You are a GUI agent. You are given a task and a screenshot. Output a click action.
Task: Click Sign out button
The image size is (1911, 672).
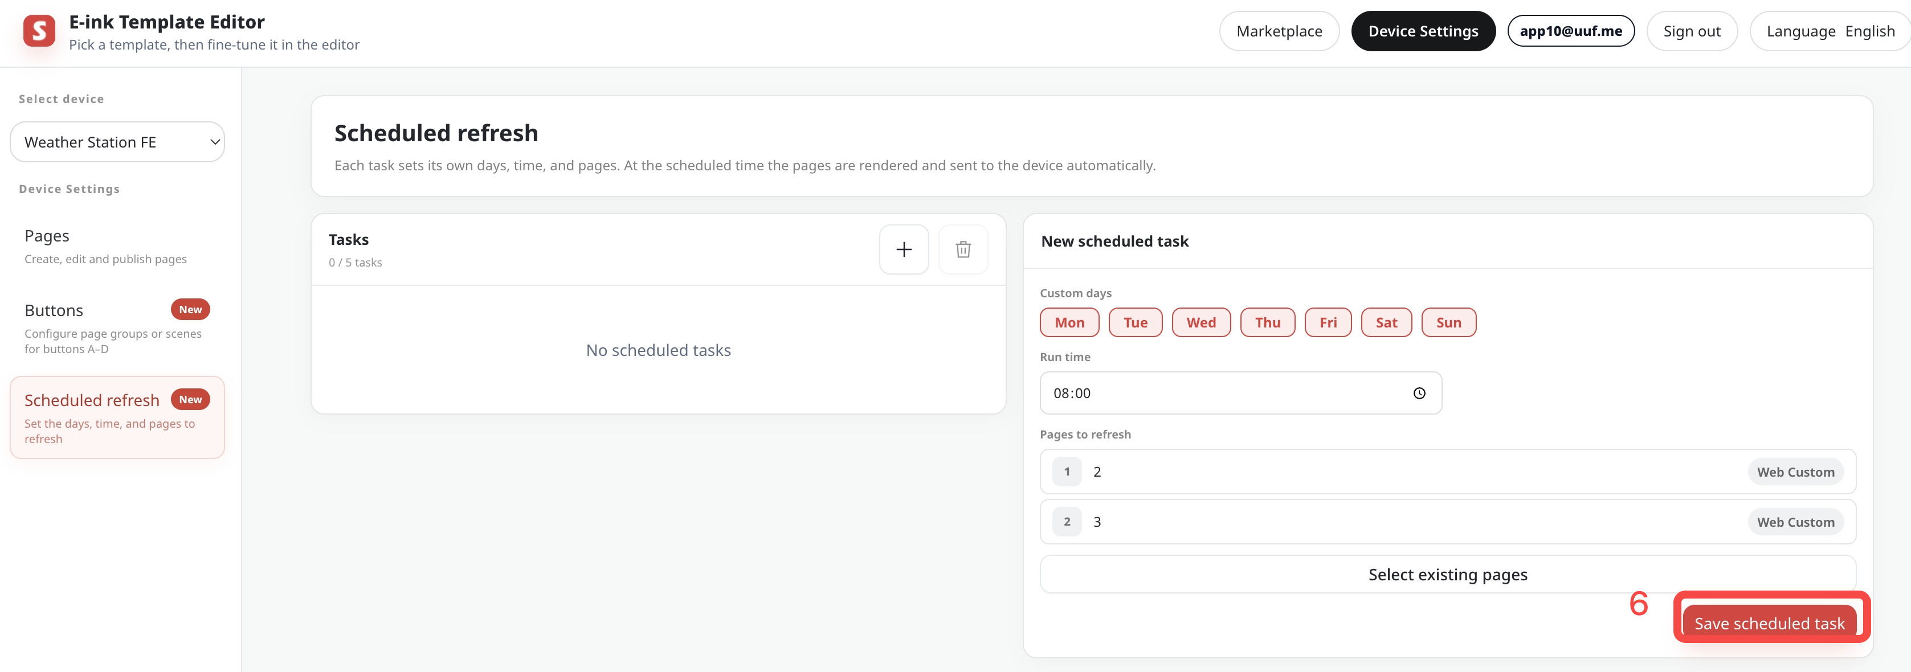point(1692,31)
